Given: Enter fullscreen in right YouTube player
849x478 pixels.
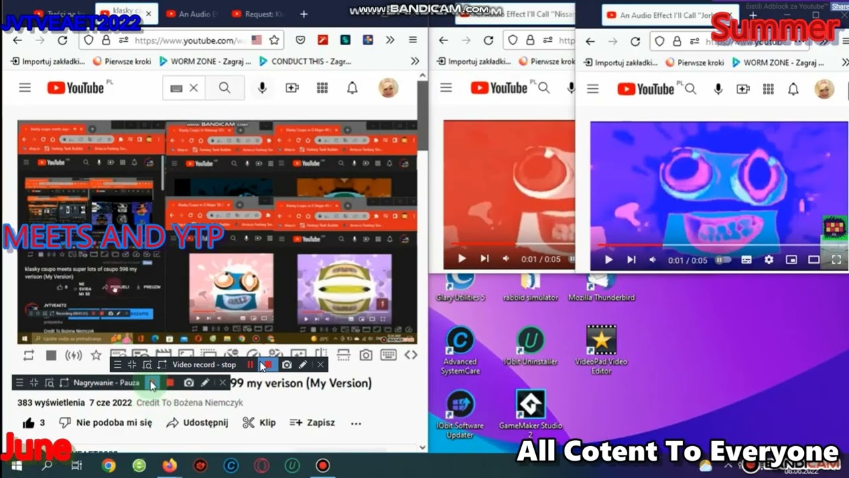Looking at the screenshot, I should pos(836,260).
